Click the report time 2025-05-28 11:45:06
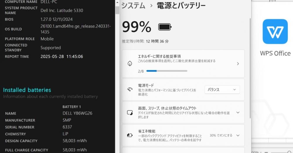 pyautogui.click(x=62, y=57)
